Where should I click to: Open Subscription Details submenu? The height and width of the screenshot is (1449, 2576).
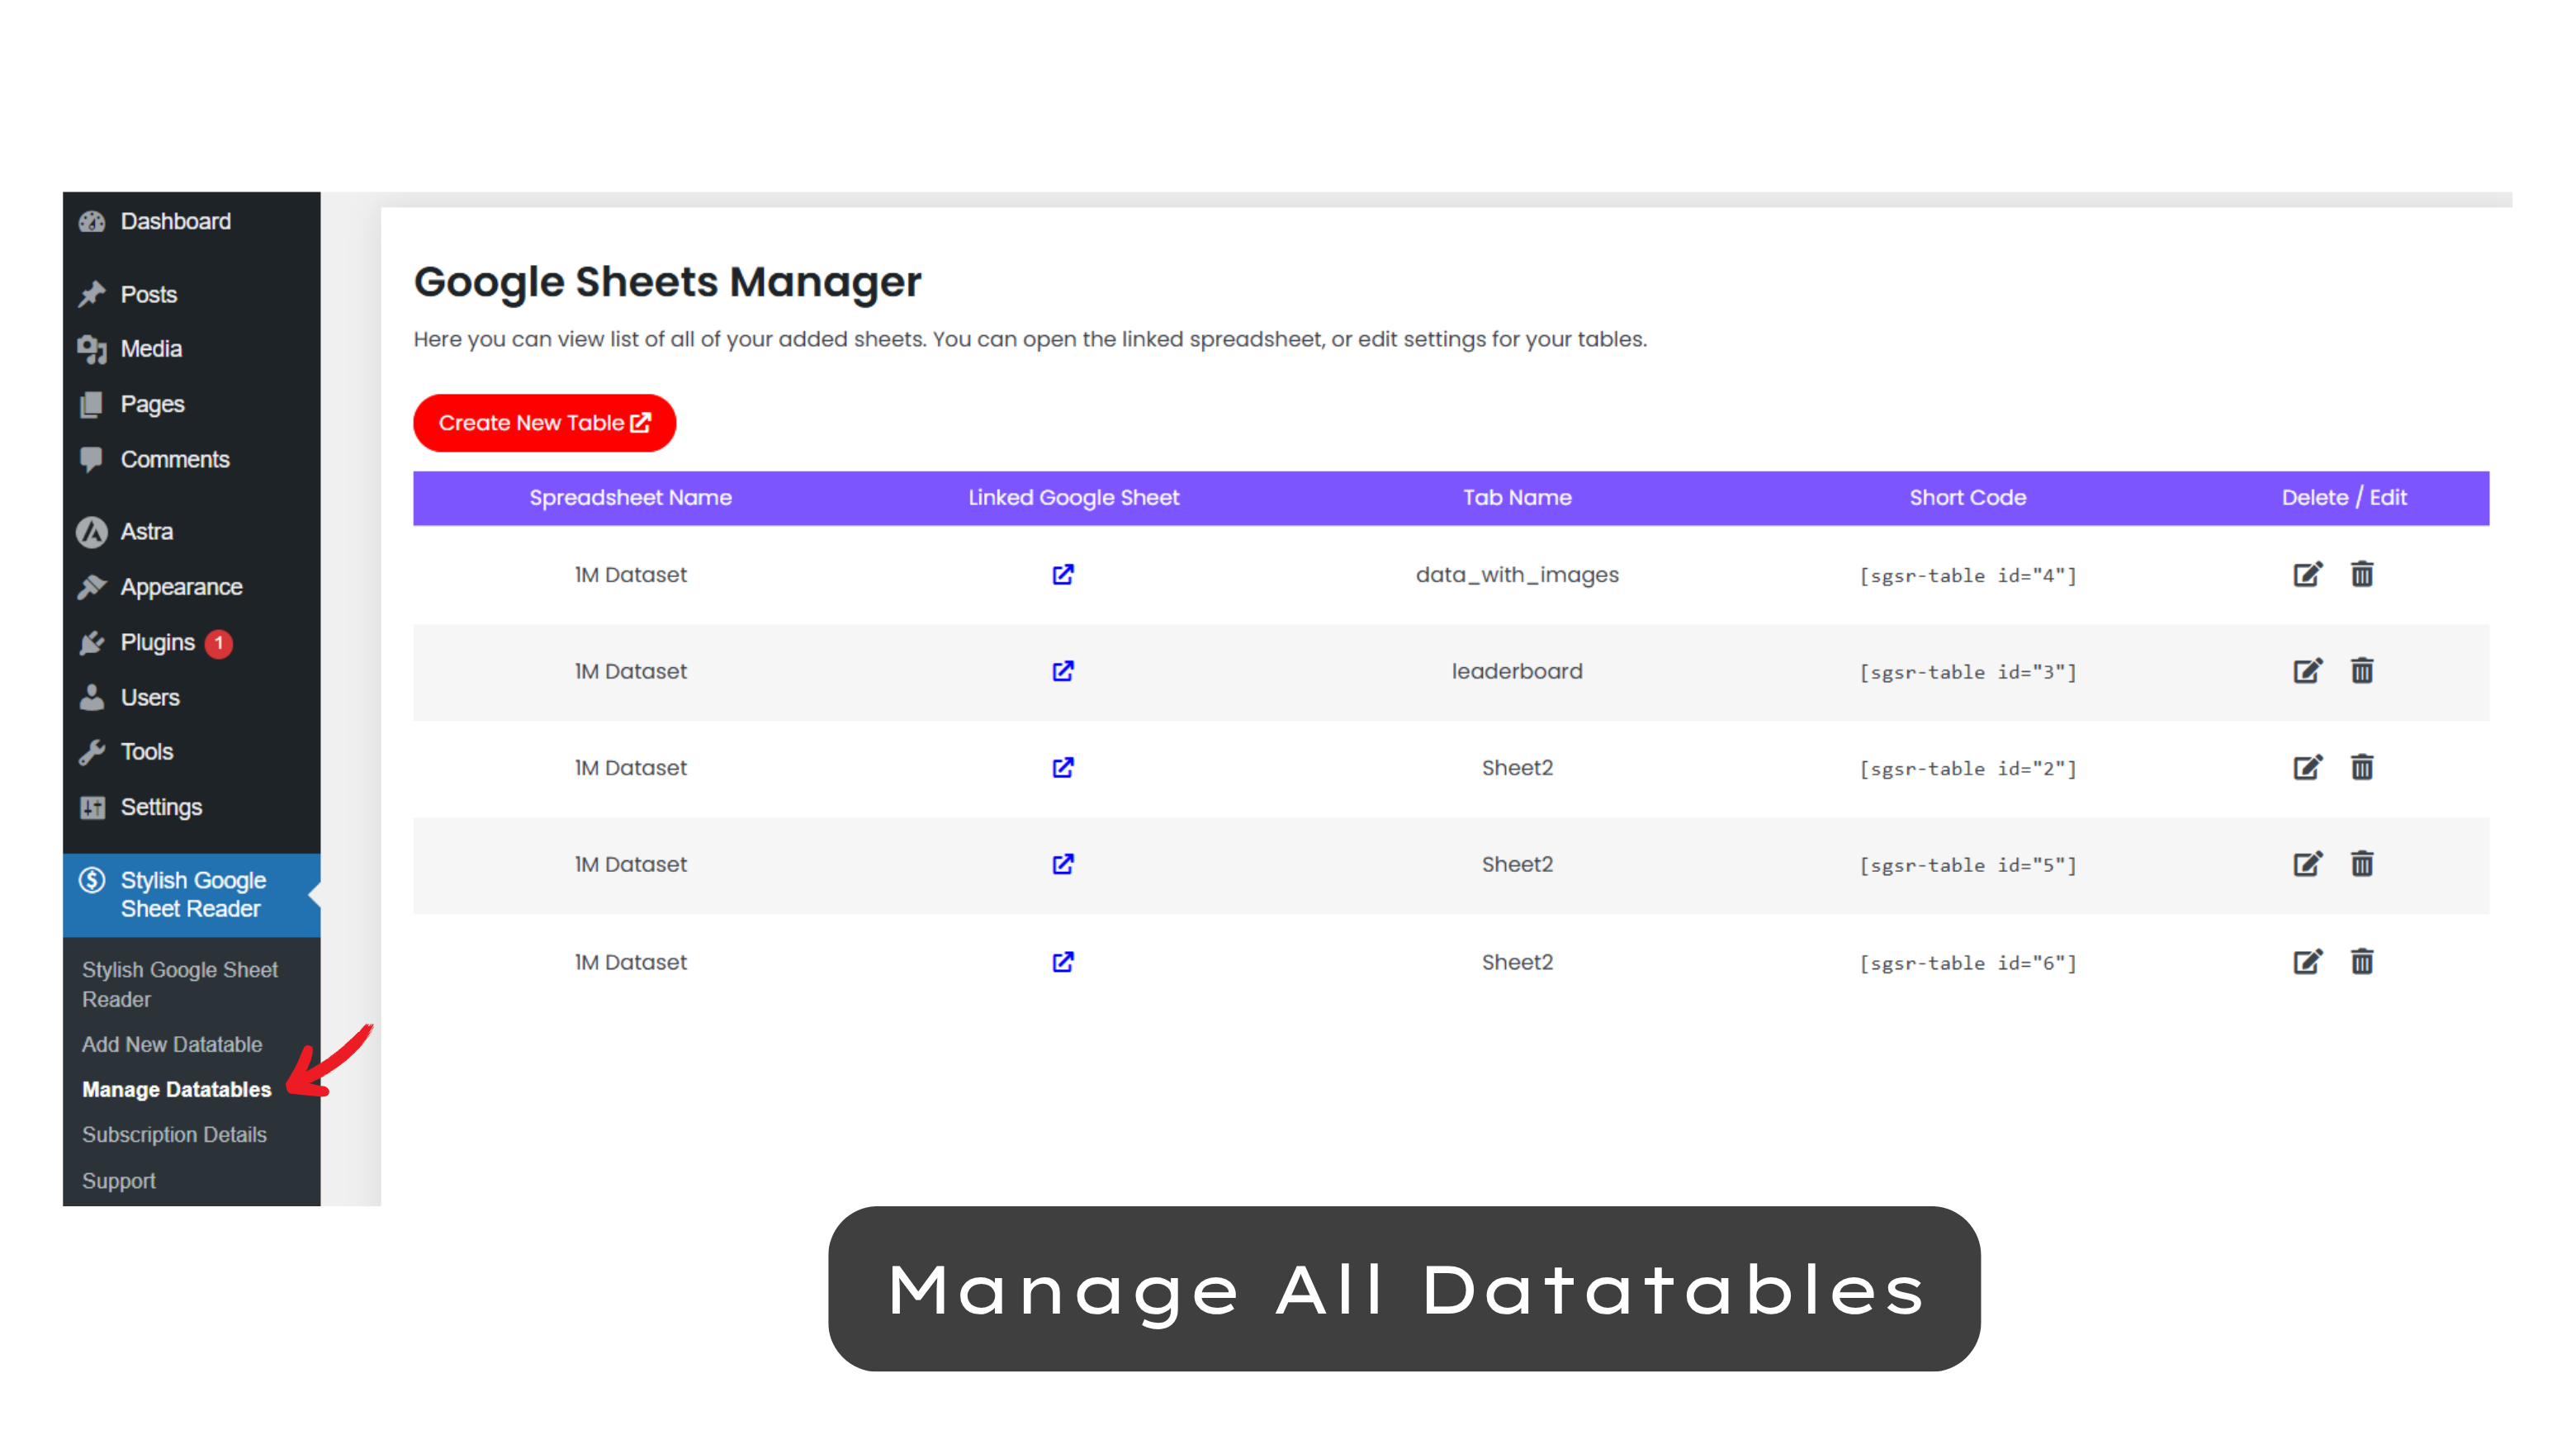tap(174, 1135)
